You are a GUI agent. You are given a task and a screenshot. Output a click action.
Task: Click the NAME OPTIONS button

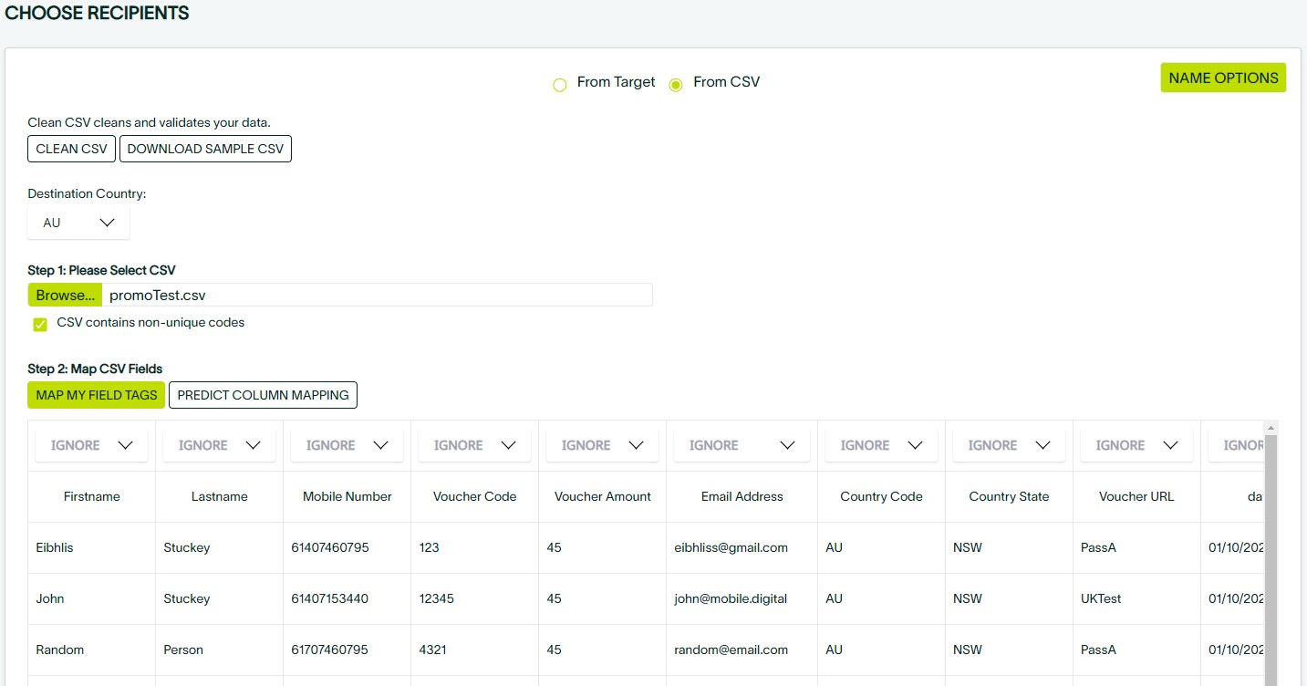(1223, 78)
